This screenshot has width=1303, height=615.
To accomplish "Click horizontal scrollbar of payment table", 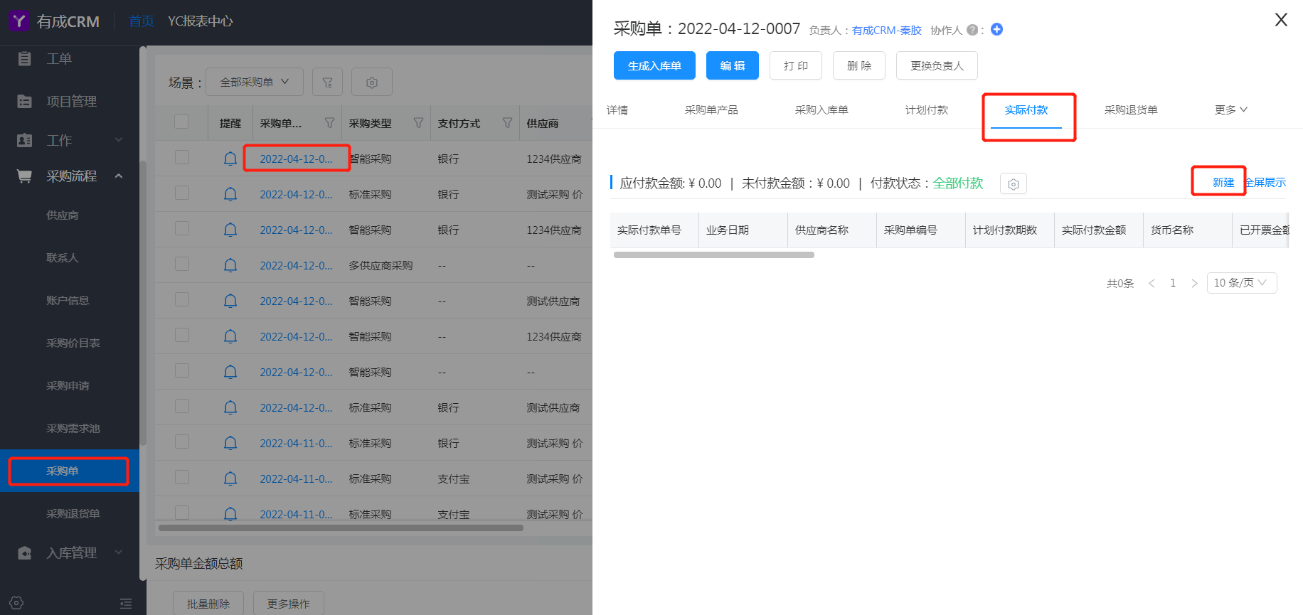I will pyautogui.click(x=713, y=255).
